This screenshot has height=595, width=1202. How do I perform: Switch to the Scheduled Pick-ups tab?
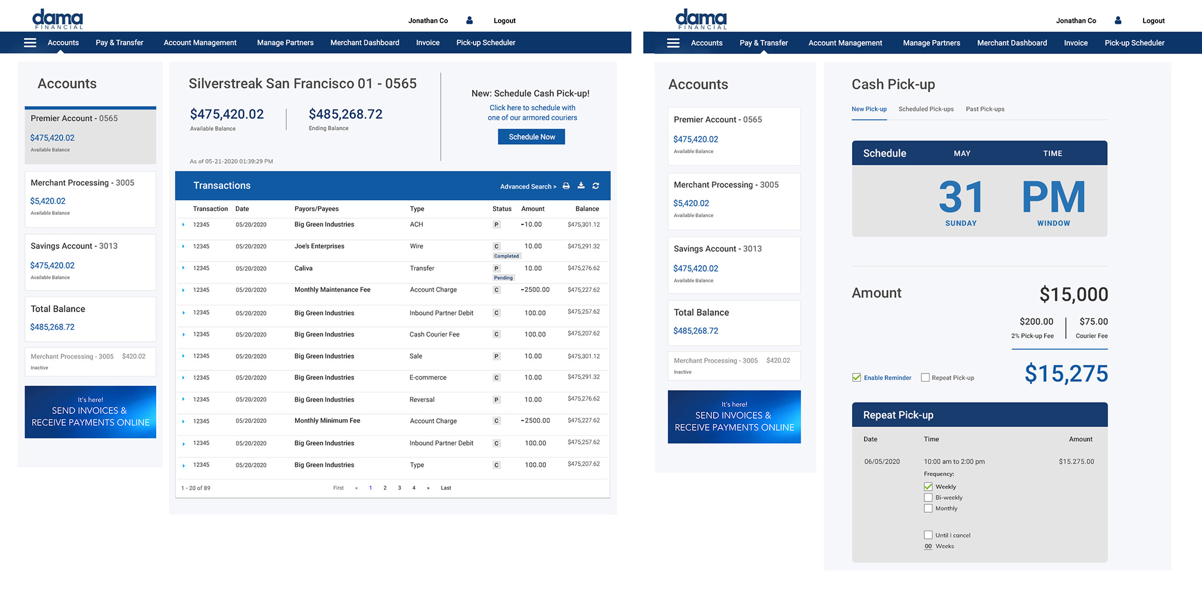coord(925,110)
